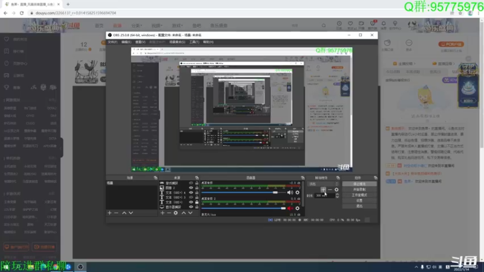Click the 工作室模式 button in OBS controls
The height and width of the screenshot is (272, 484).
tap(359, 195)
